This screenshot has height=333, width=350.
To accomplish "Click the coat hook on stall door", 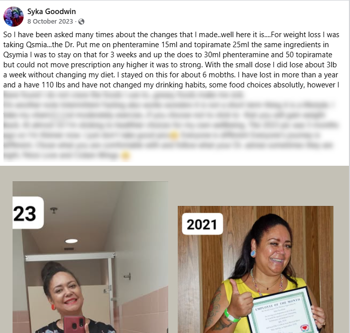I will [x=128, y=277].
